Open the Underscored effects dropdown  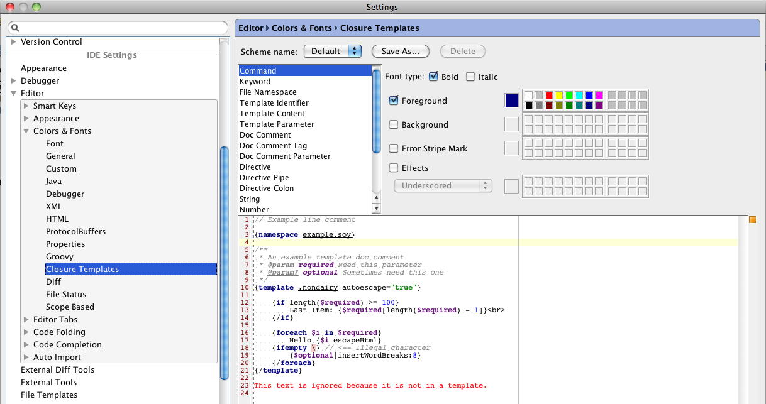click(x=443, y=186)
